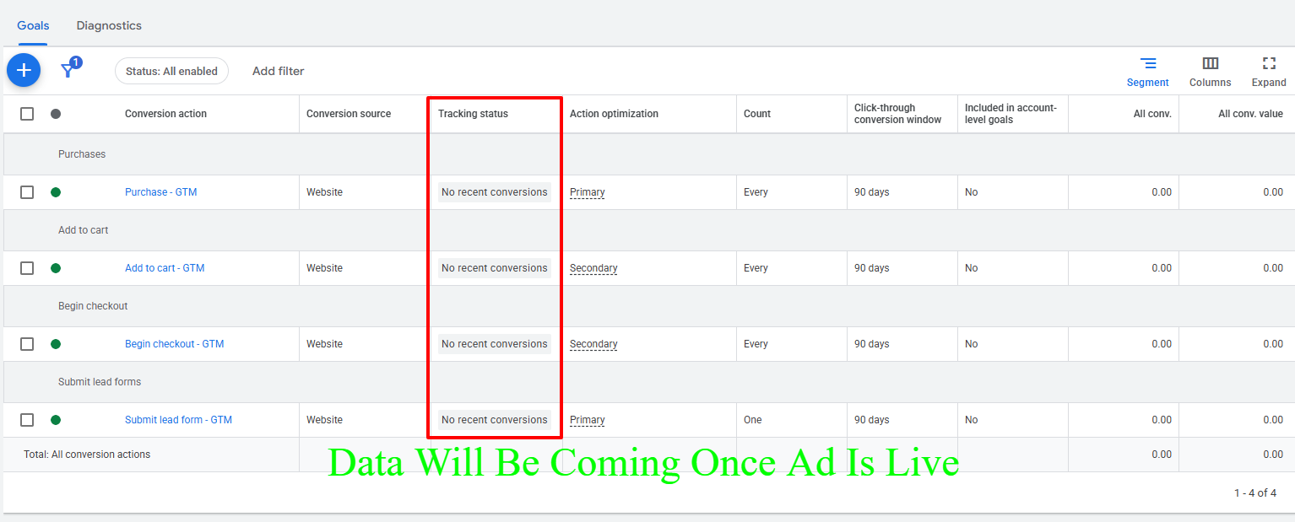Sort by Action optimization column header
Viewport: 1295px width, 522px height.
point(614,114)
